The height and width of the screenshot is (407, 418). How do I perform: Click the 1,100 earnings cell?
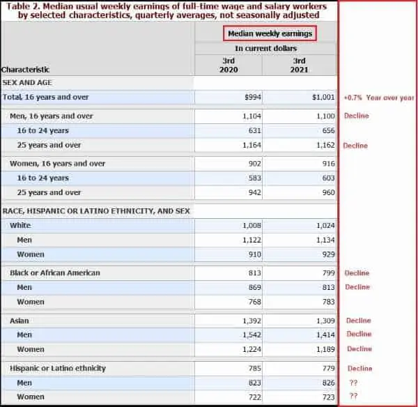[300, 116]
